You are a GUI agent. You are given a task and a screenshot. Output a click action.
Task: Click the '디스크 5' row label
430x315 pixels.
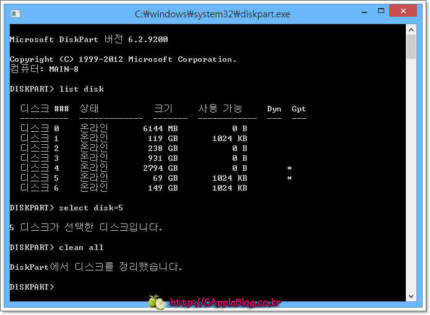tap(40, 178)
